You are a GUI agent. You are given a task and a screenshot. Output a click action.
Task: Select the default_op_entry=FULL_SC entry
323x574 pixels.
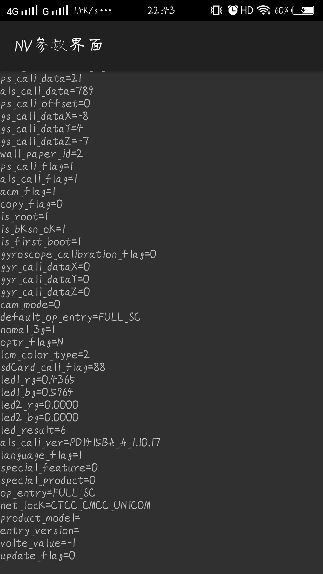71,317
